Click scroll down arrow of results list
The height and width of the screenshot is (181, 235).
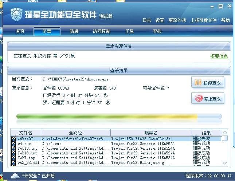click(225, 163)
